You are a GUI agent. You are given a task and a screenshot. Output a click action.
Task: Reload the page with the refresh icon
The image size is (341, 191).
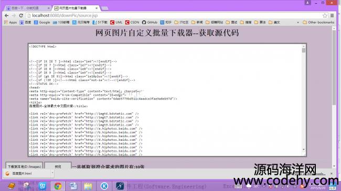[x=21, y=16]
